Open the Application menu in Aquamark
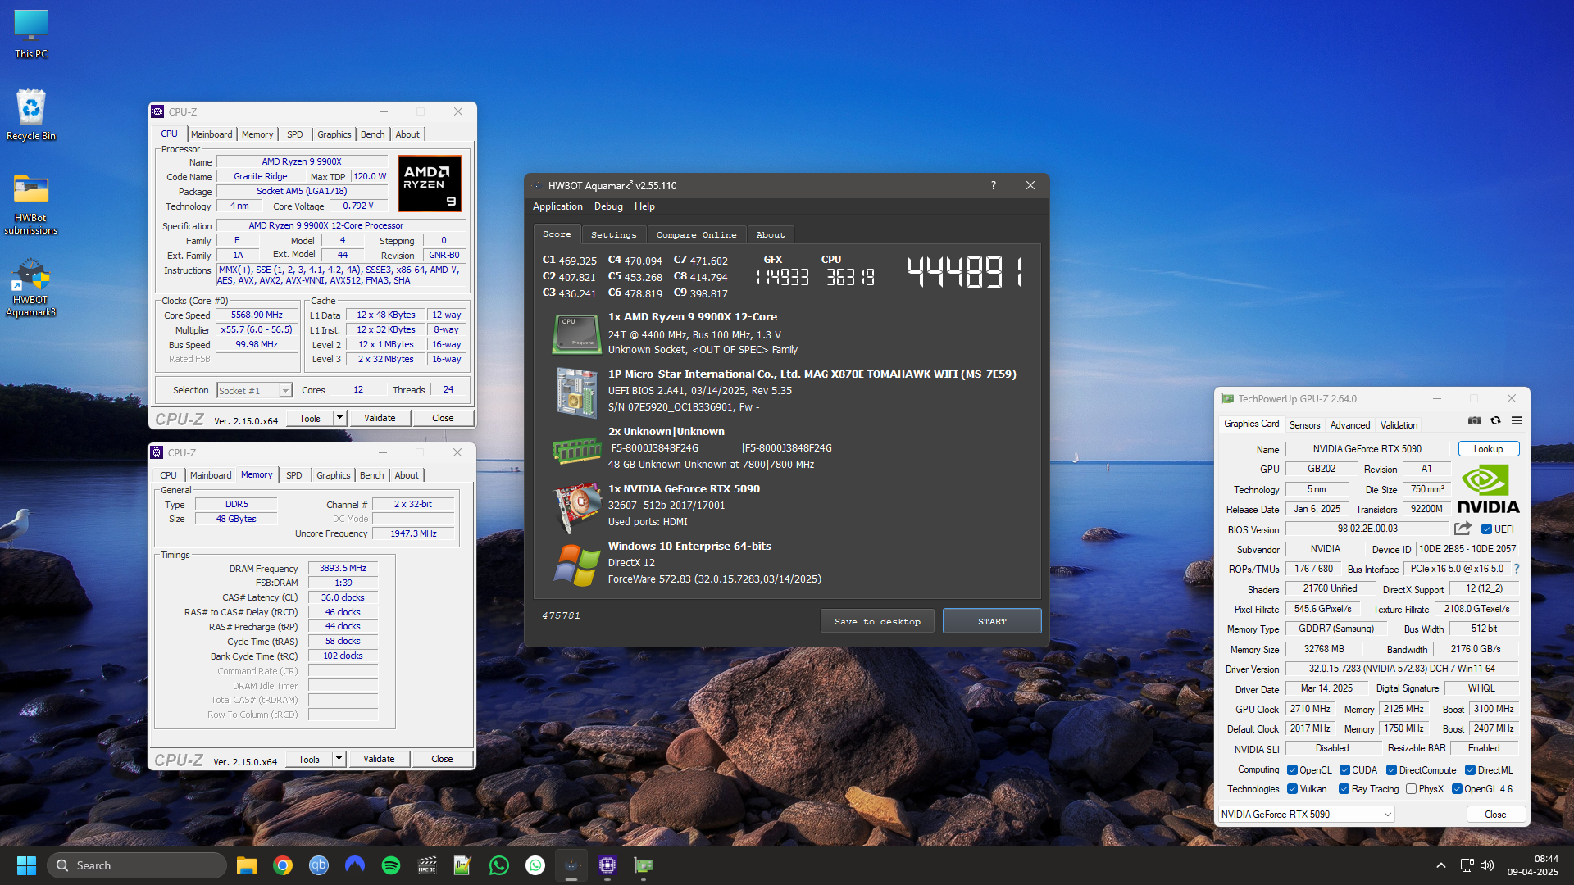 [557, 206]
